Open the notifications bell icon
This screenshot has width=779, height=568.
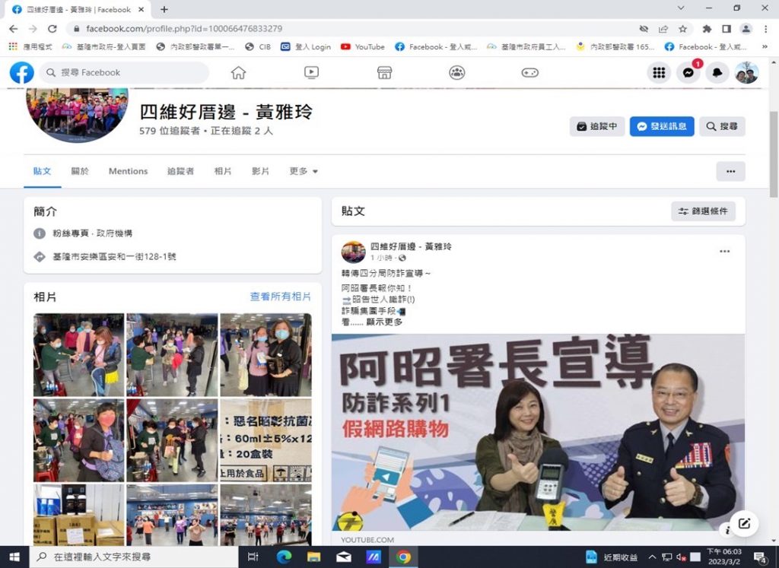click(x=717, y=73)
